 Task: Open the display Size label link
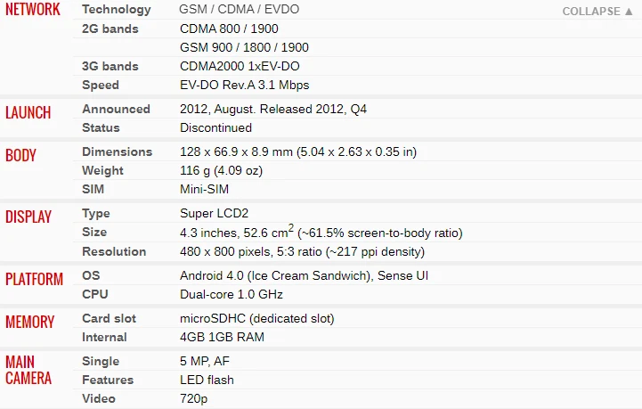pos(94,233)
